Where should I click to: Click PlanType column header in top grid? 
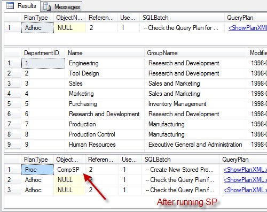(x=37, y=18)
